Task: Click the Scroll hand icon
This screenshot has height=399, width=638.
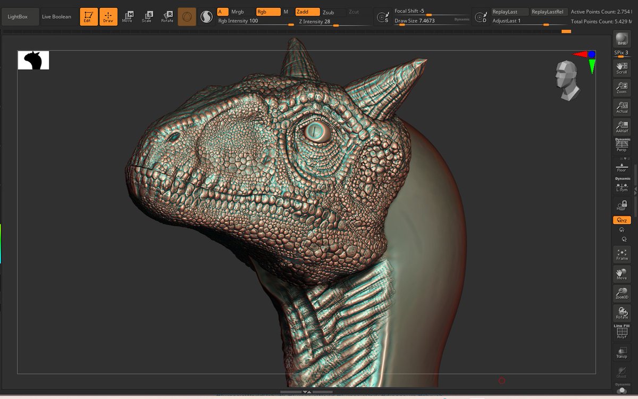Action: point(622,67)
